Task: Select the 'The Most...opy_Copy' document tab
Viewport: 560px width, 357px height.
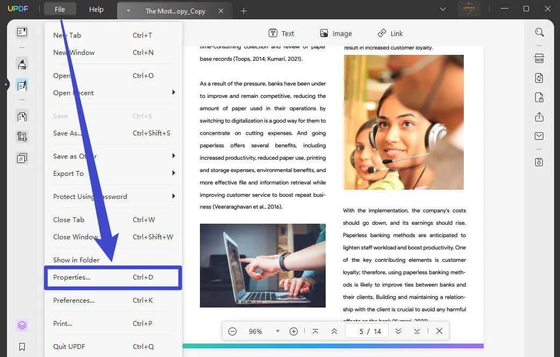Action: point(175,11)
